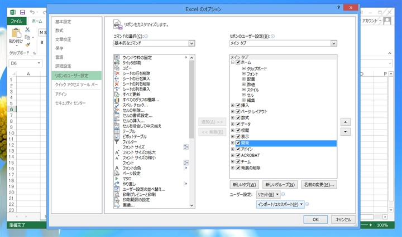Image resolution: width=402 pixels, height=237 pixels.
Task: Open the リセット dropdown button
Action: tap(268, 195)
